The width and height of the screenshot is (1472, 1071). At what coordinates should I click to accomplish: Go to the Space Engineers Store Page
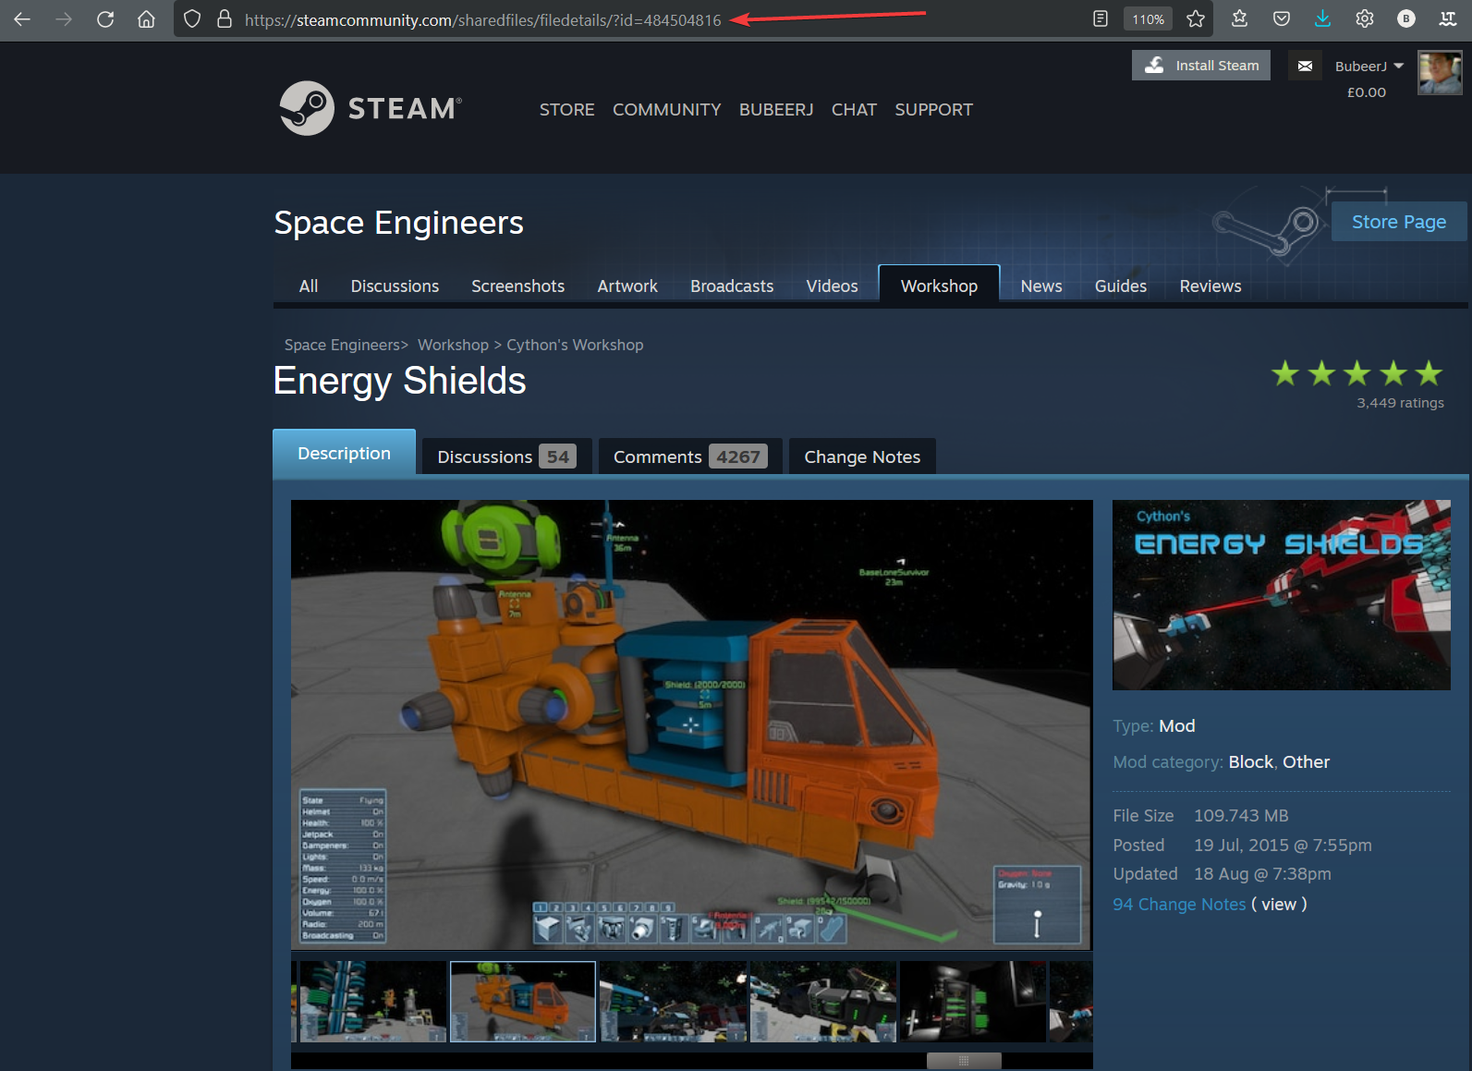coord(1398,222)
